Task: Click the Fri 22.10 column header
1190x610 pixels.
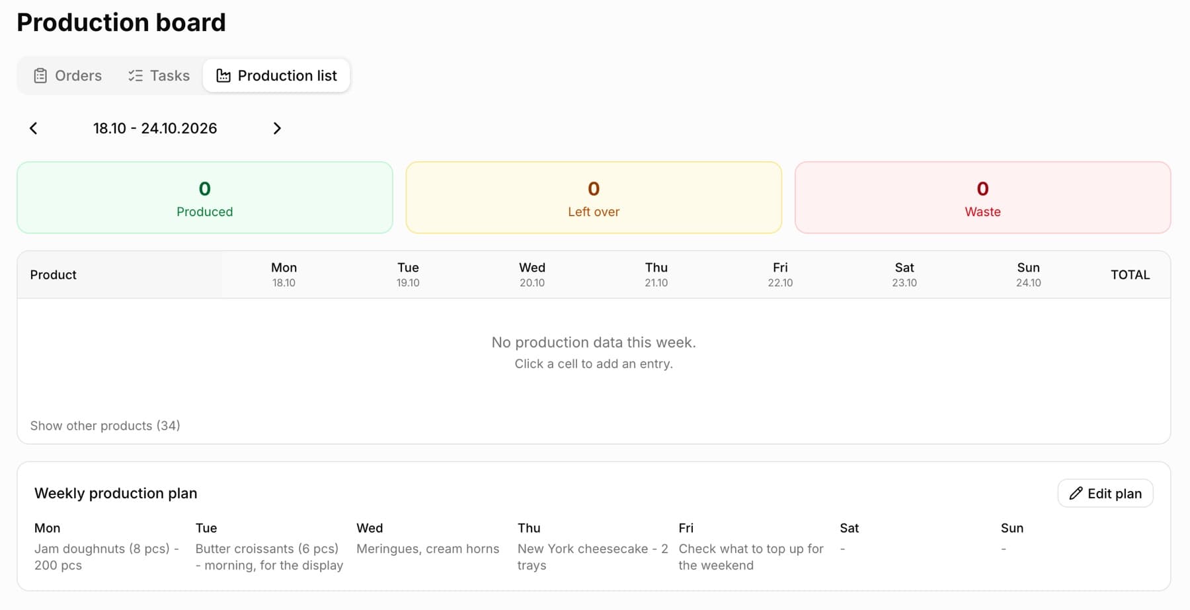Action: pyautogui.click(x=780, y=274)
